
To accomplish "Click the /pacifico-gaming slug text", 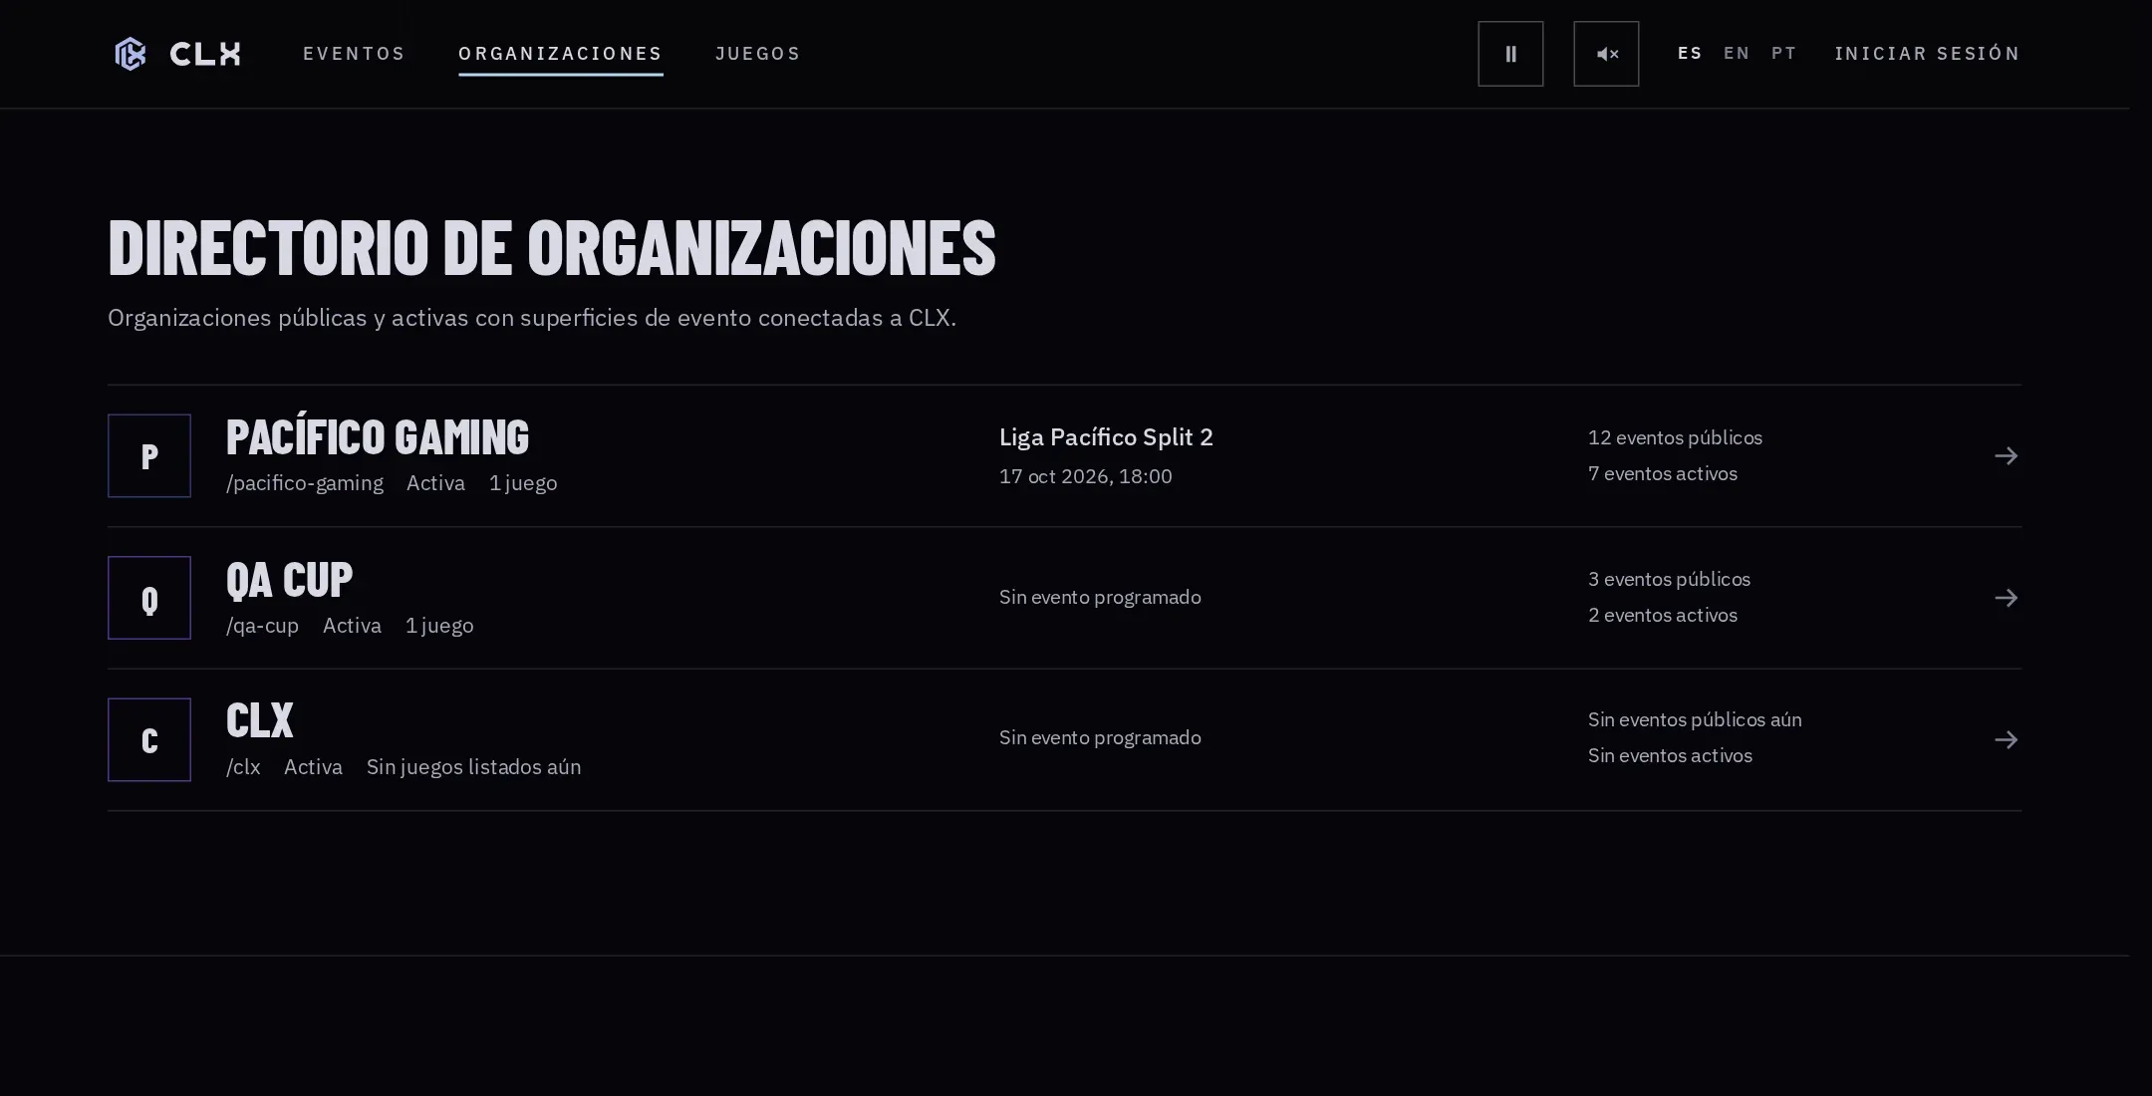I will point(305,483).
